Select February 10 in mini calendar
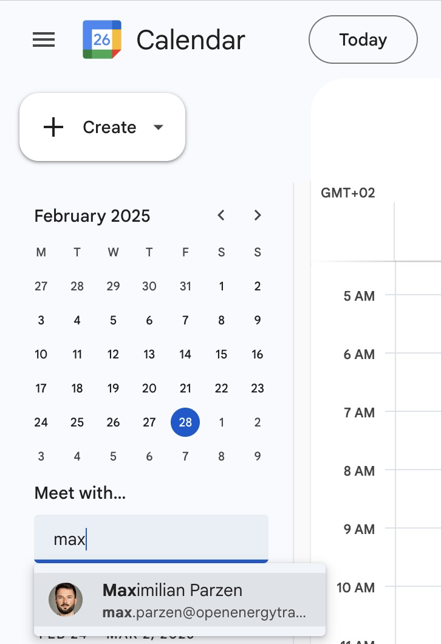 point(41,354)
